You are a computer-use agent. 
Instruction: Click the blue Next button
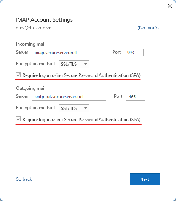(x=145, y=179)
